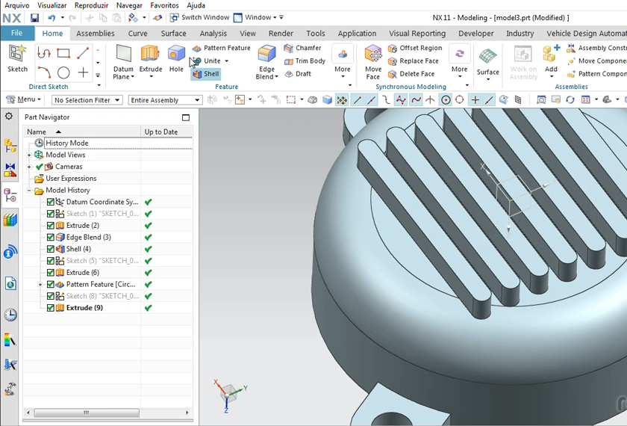Open the Analysis ribbon tab

(213, 34)
